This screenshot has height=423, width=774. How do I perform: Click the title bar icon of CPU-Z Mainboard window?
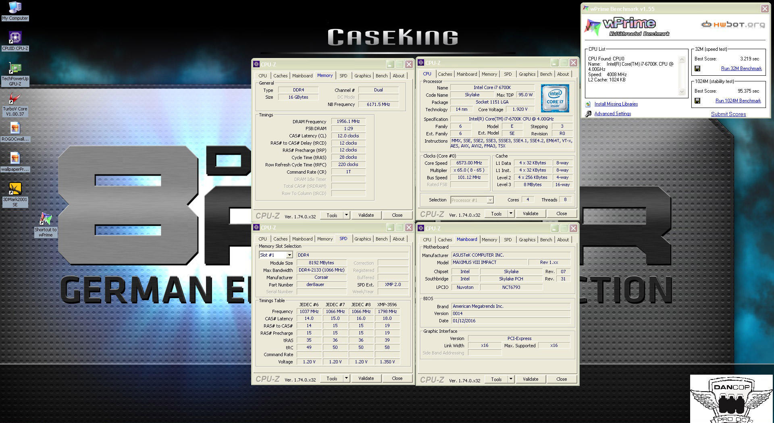(420, 228)
